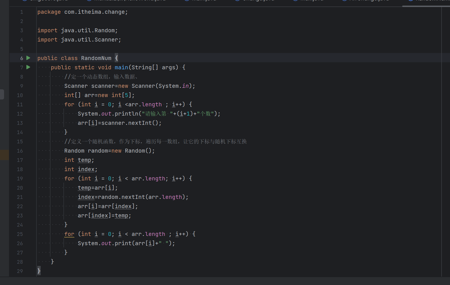This screenshot has height=285, width=450.
Task: Click 'scanner=new' on line 9
Action: click(110, 86)
